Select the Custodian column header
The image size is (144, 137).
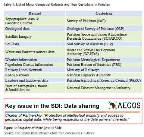pos(104,13)
